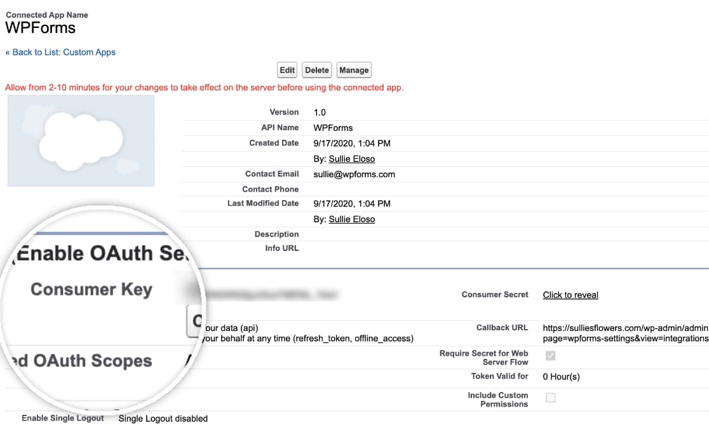The height and width of the screenshot is (437, 709).
Task: Enable the Include Custom Permissions checkbox
Action: pyautogui.click(x=550, y=398)
